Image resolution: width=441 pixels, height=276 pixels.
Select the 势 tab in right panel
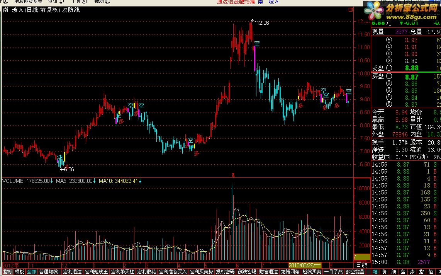[412, 272]
